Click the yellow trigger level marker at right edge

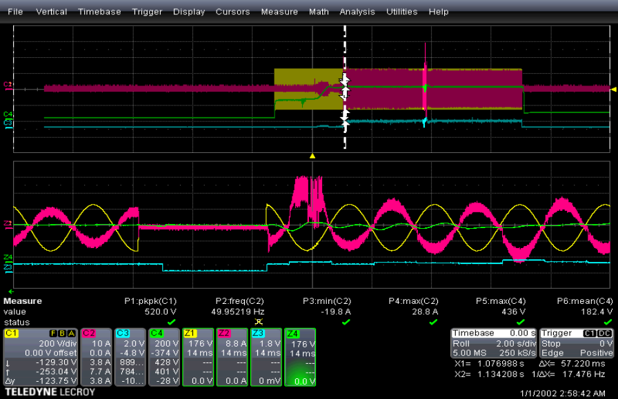614,90
